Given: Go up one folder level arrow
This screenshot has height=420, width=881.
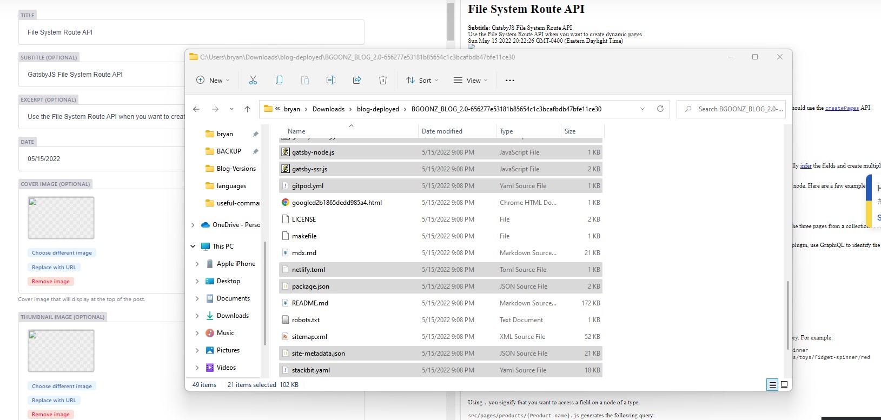Looking at the screenshot, I should click(x=247, y=109).
